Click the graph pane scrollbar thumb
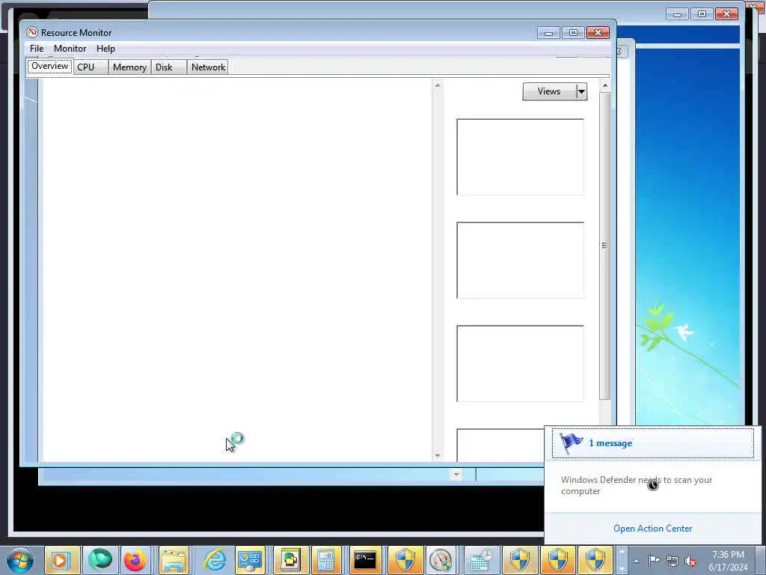 (x=604, y=246)
